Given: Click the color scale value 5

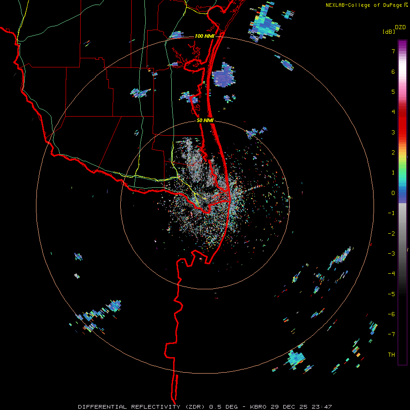Looking at the screenshot, I should pos(393,92).
